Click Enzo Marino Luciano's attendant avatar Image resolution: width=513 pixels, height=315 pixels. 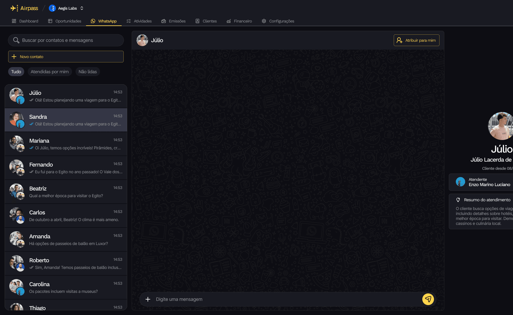click(461, 182)
